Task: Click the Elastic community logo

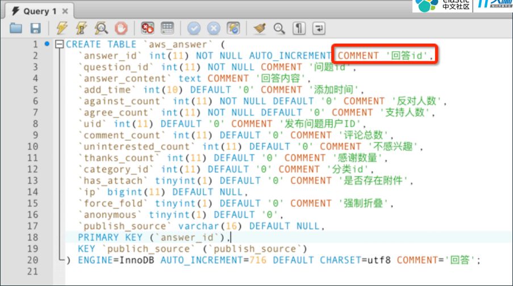Action: (x=443, y=5)
